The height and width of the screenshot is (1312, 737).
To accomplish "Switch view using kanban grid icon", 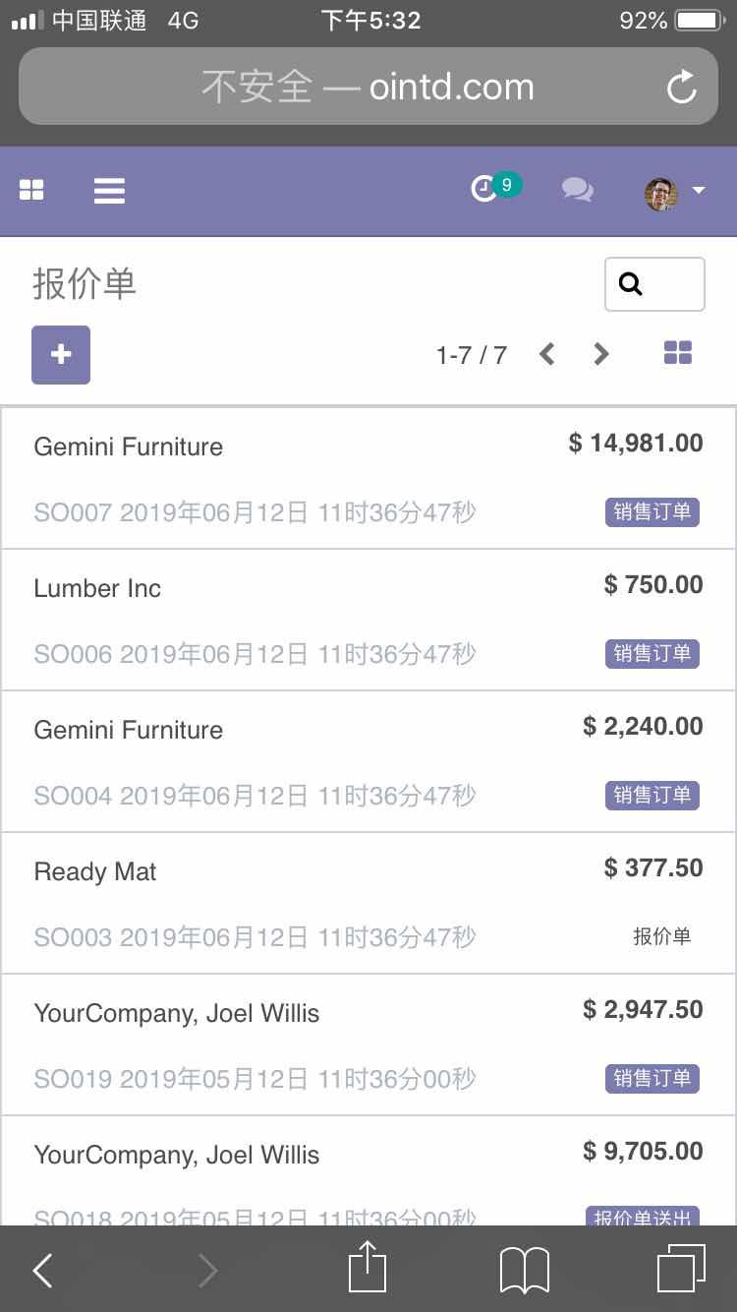I will click(x=678, y=353).
